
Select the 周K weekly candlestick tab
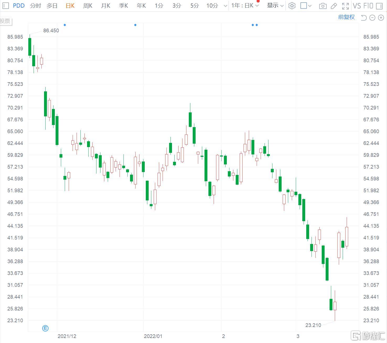point(88,6)
